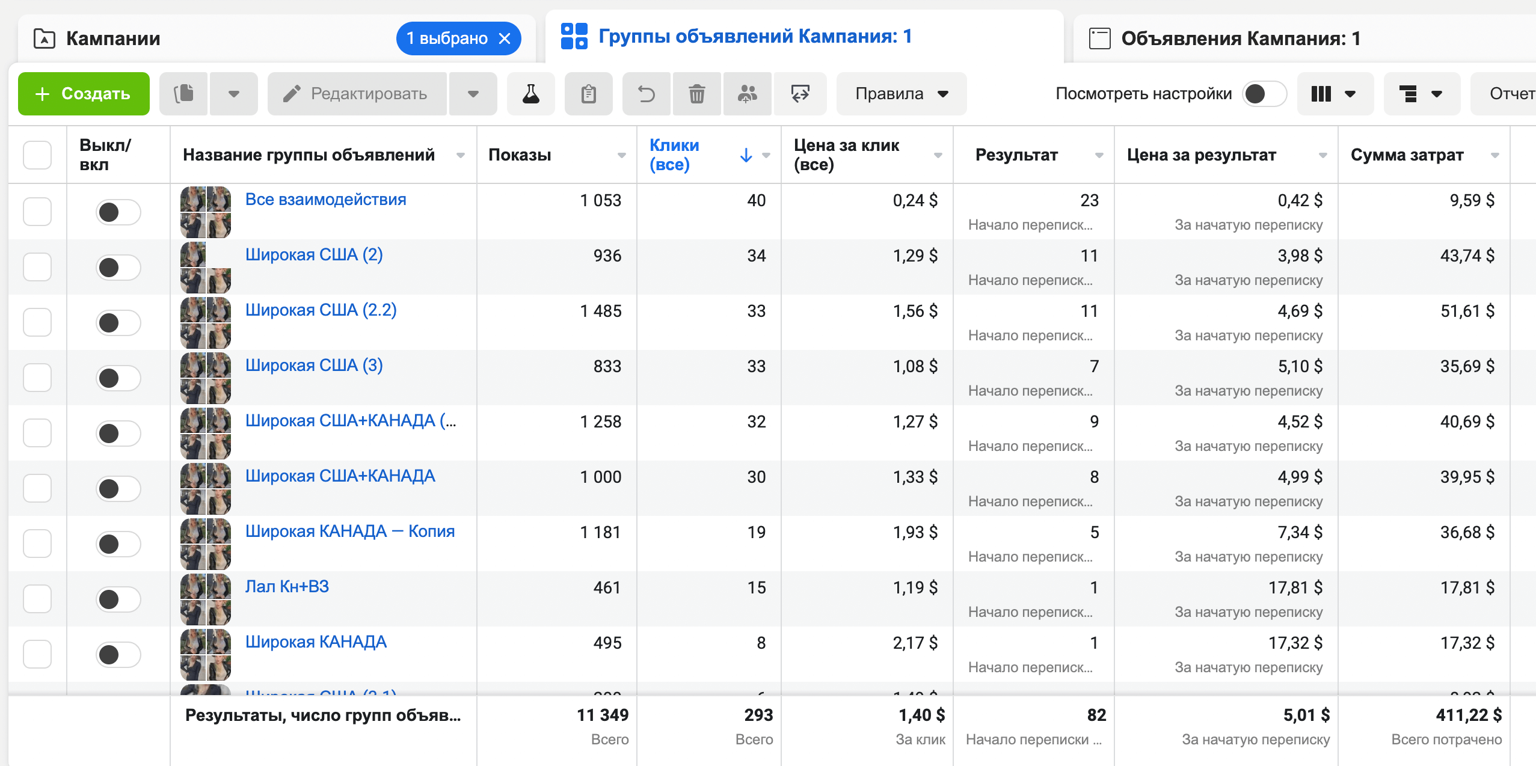Viewport: 1536px width, 766px height.
Task: Toggle the 'Посмотреть настройки' switch
Action: click(x=1264, y=94)
